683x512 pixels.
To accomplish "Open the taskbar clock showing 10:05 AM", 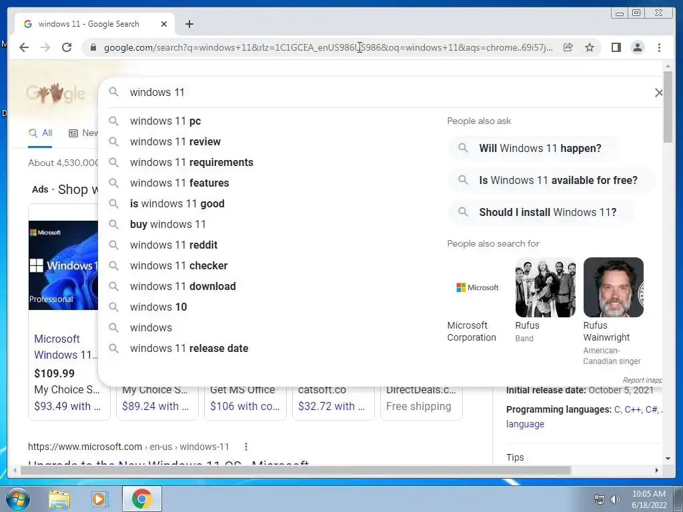I will click(649, 499).
